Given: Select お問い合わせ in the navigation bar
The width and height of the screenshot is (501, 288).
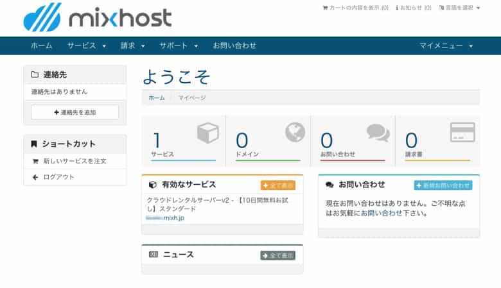Looking at the screenshot, I should click(234, 46).
